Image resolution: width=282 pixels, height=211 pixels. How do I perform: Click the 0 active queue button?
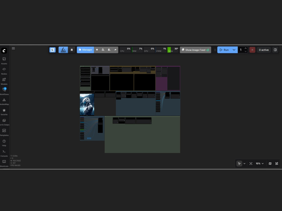[x=264, y=50]
